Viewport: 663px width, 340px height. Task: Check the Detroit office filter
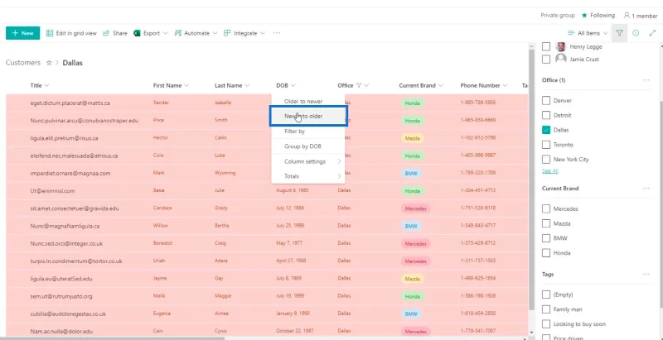coord(546,115)
